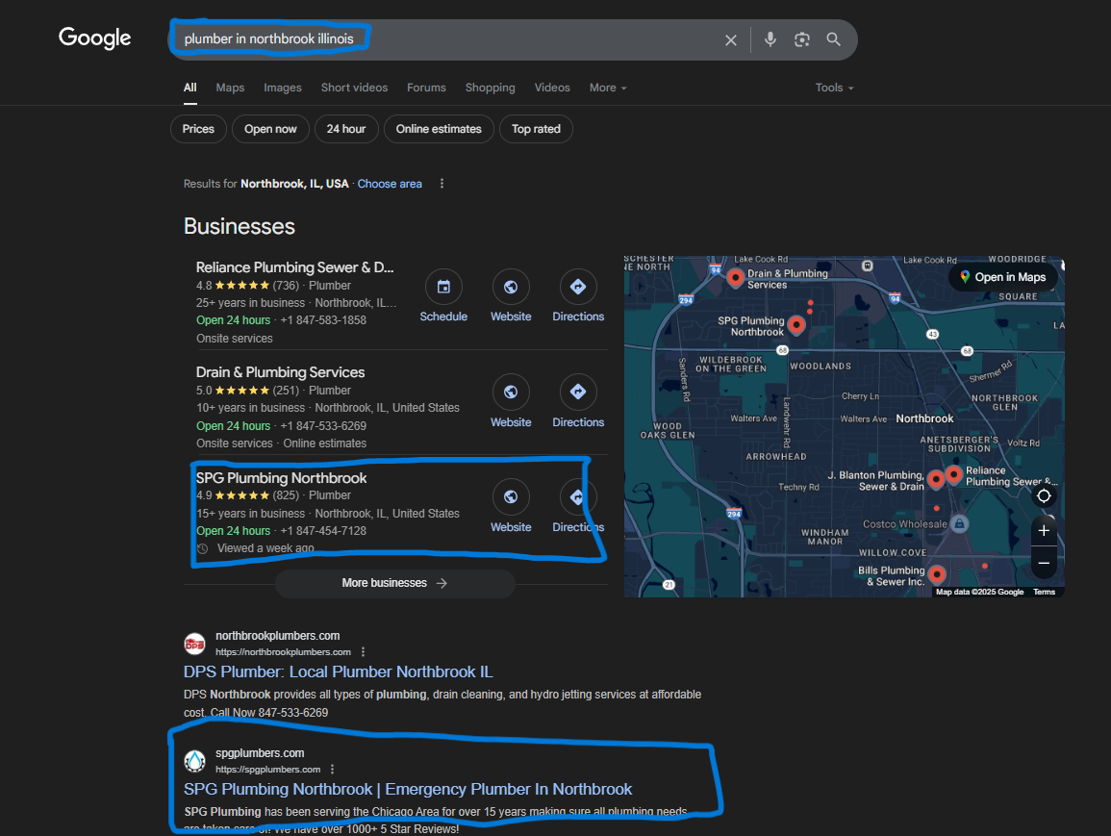This screenshot has height=836, width=1111.
Task: Expand the More search categories dropdown
Action: point(608,88)
